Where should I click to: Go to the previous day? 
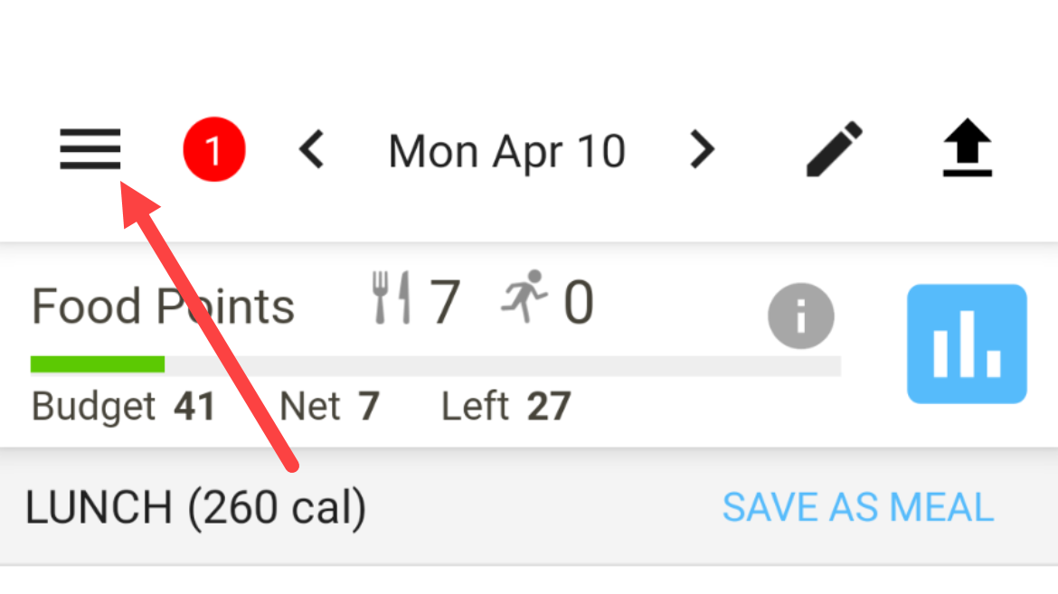pyautogui.click(x=312, y=150)
